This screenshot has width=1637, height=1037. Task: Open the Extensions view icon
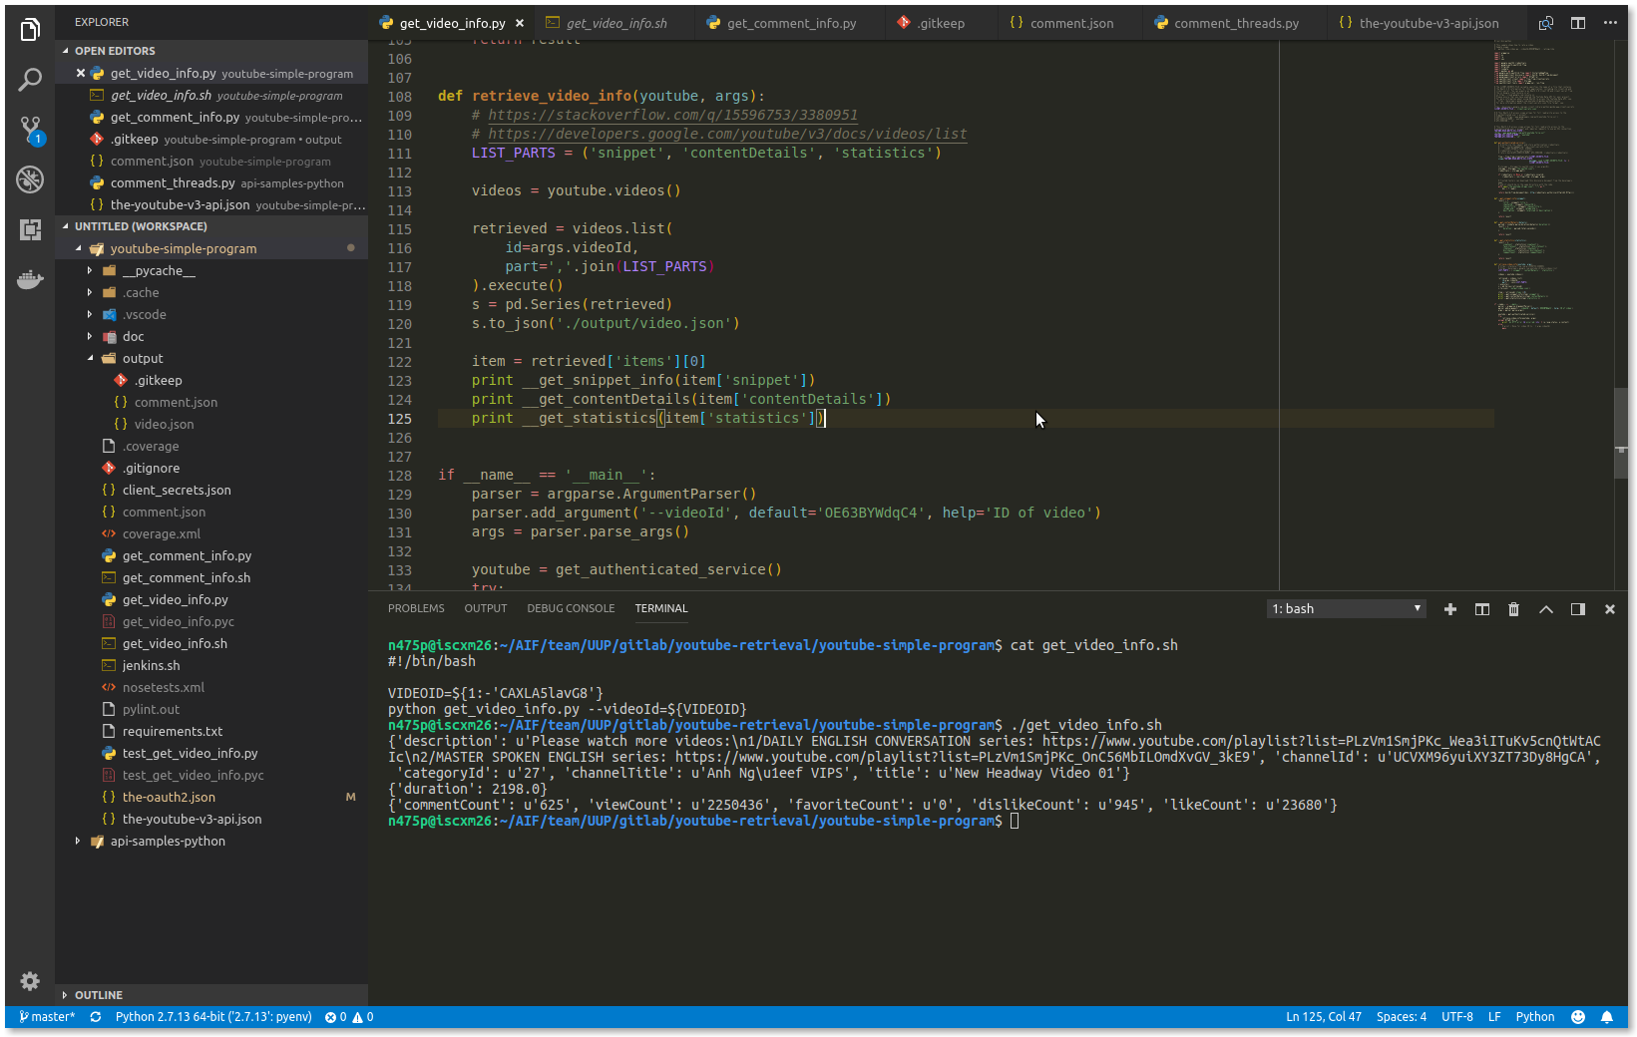tap(30, 229)
